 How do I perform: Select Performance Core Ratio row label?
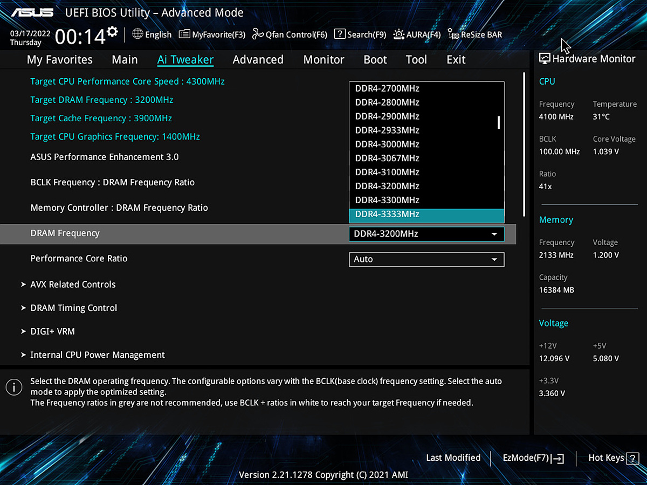pos(79,259)
